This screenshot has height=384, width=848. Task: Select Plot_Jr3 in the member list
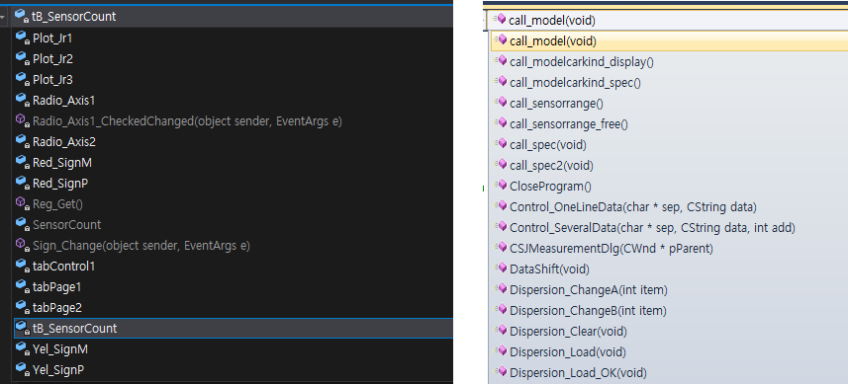click(x=53, y=80)
